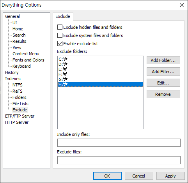Select E:₩ in exclude folders list
Viewport: 188px width, 183px height.
[101, 69]
